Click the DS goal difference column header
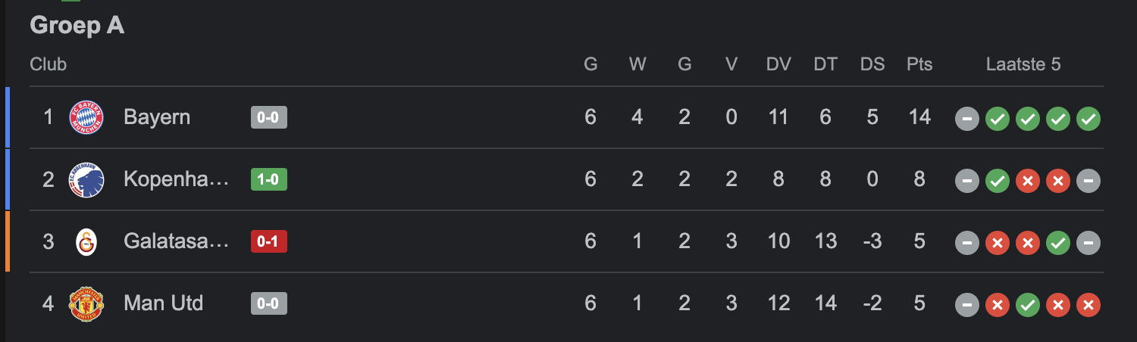 click(872, 64)
